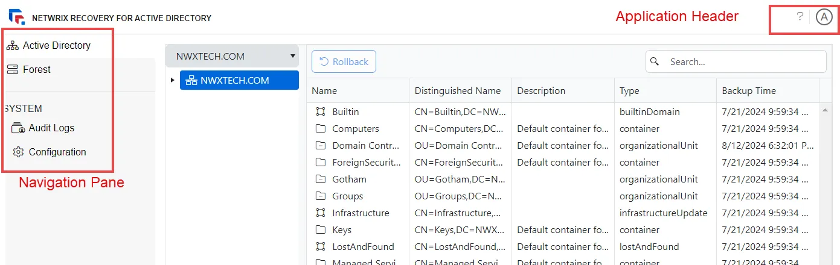
Task: Click the magnifier icon in search box
Action: 655,61
